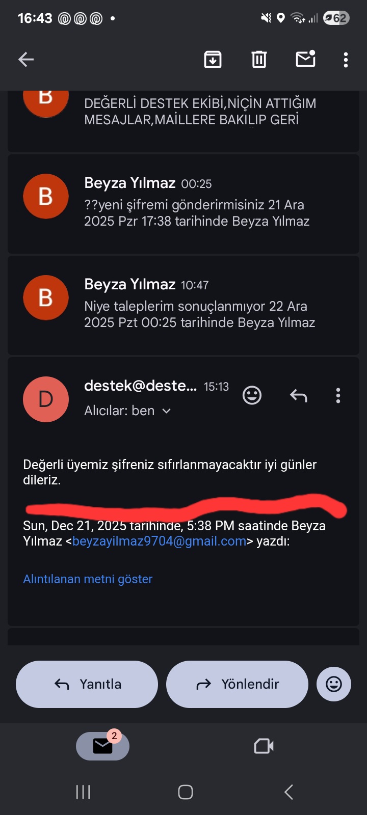
Task: Mark the conversation as unread
Action: pos(305,60)
